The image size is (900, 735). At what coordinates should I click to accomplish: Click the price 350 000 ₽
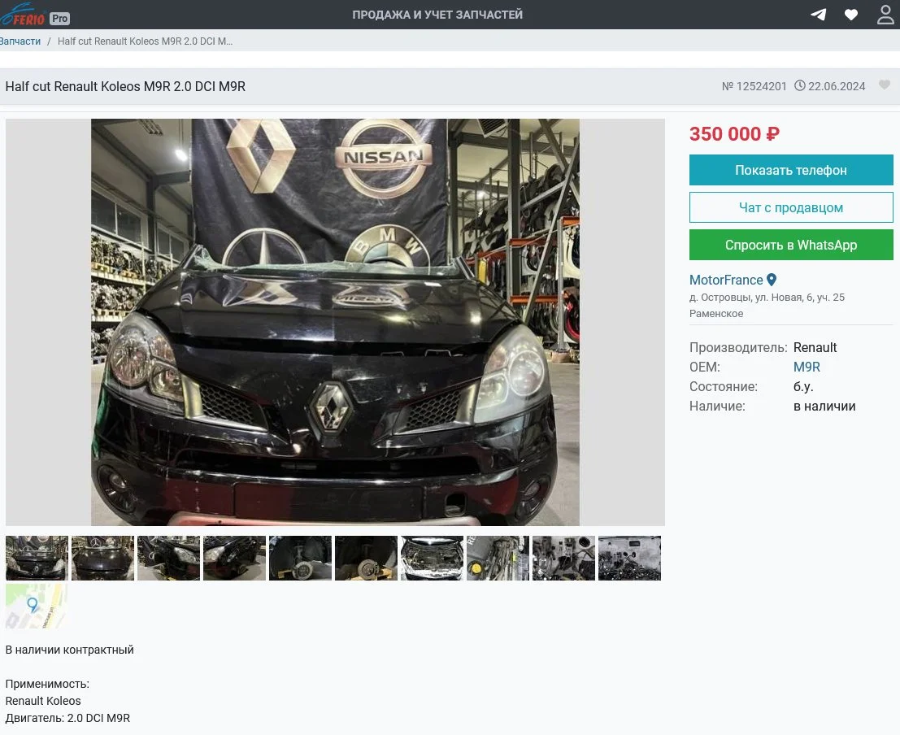point(734,134)
